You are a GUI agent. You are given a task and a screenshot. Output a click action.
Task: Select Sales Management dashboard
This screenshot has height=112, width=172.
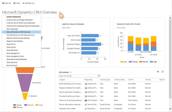pos(13,53)
